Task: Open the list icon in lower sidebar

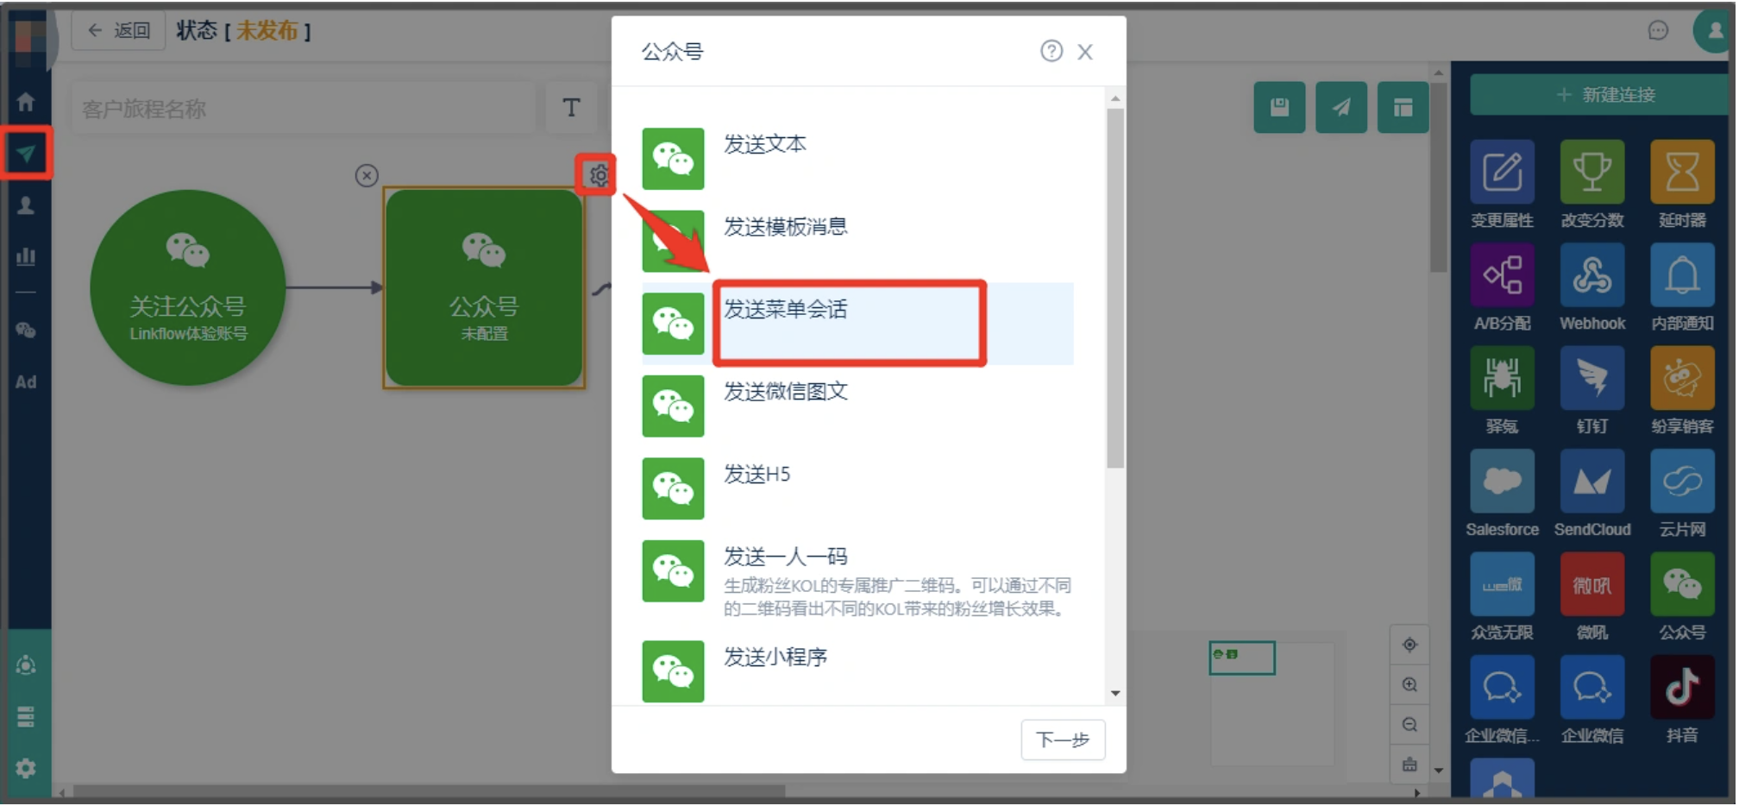Action: (26, 716)
